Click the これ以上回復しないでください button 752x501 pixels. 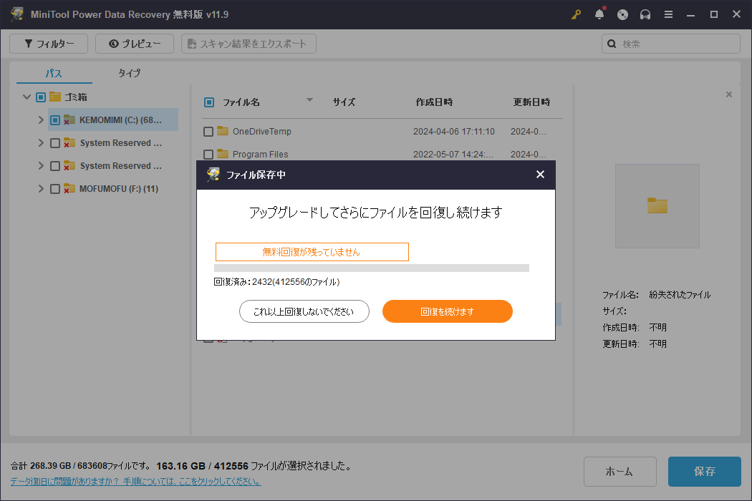[304, 311]
